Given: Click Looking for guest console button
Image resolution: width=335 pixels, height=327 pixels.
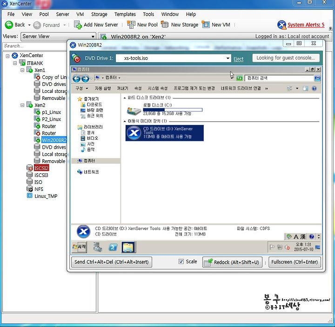Looking at the screenshot, I should [286, 58].
